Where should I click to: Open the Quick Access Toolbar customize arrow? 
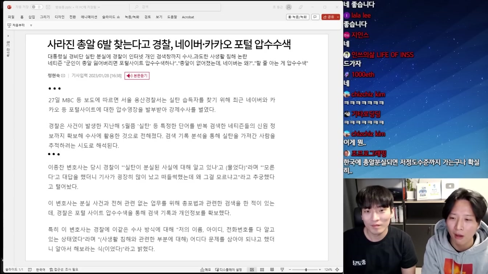pos(31,25)
